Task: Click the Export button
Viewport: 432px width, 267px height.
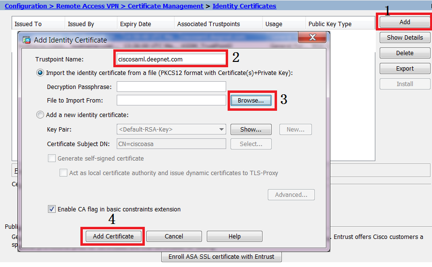Action: [405, 69]
